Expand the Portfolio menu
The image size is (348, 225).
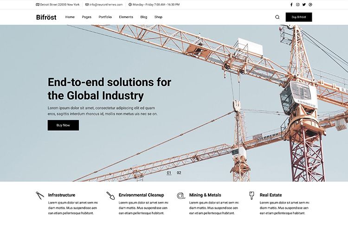[105, 17]
